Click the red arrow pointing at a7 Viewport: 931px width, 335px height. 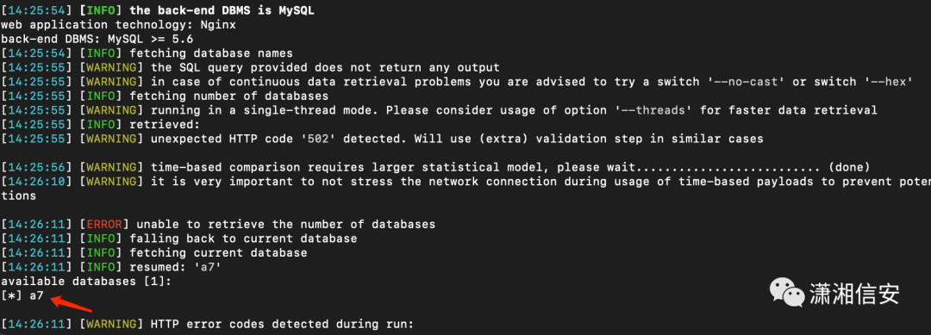pyautogui.click(x=72, y=304)
